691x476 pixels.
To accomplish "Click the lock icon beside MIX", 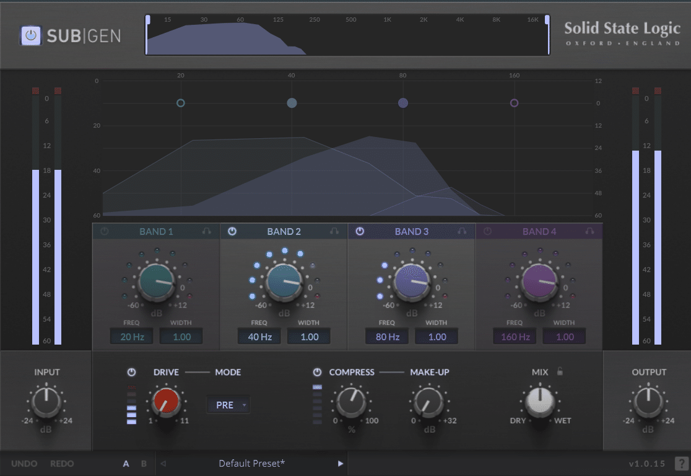I will pyautogui.click(x=561, y=372).
